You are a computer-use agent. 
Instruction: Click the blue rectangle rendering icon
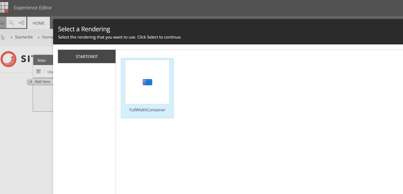point(147,82)
